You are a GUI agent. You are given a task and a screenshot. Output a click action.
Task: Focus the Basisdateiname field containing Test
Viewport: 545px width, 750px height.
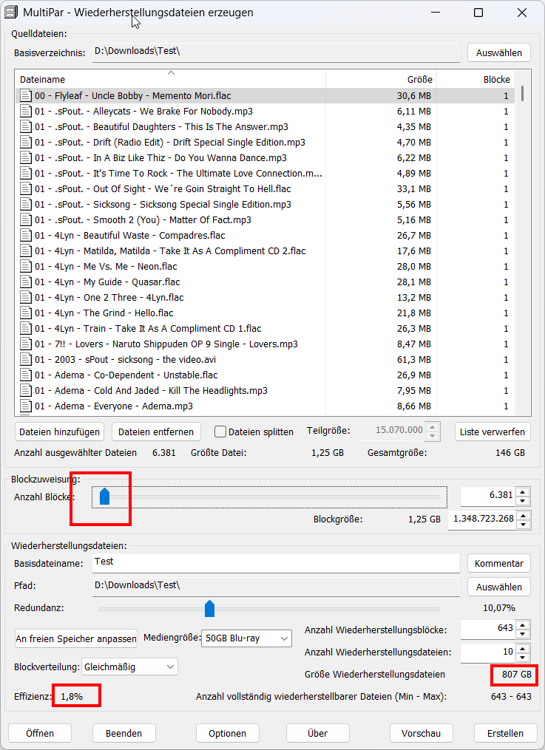pyautogui.click(x=276, y=563)
